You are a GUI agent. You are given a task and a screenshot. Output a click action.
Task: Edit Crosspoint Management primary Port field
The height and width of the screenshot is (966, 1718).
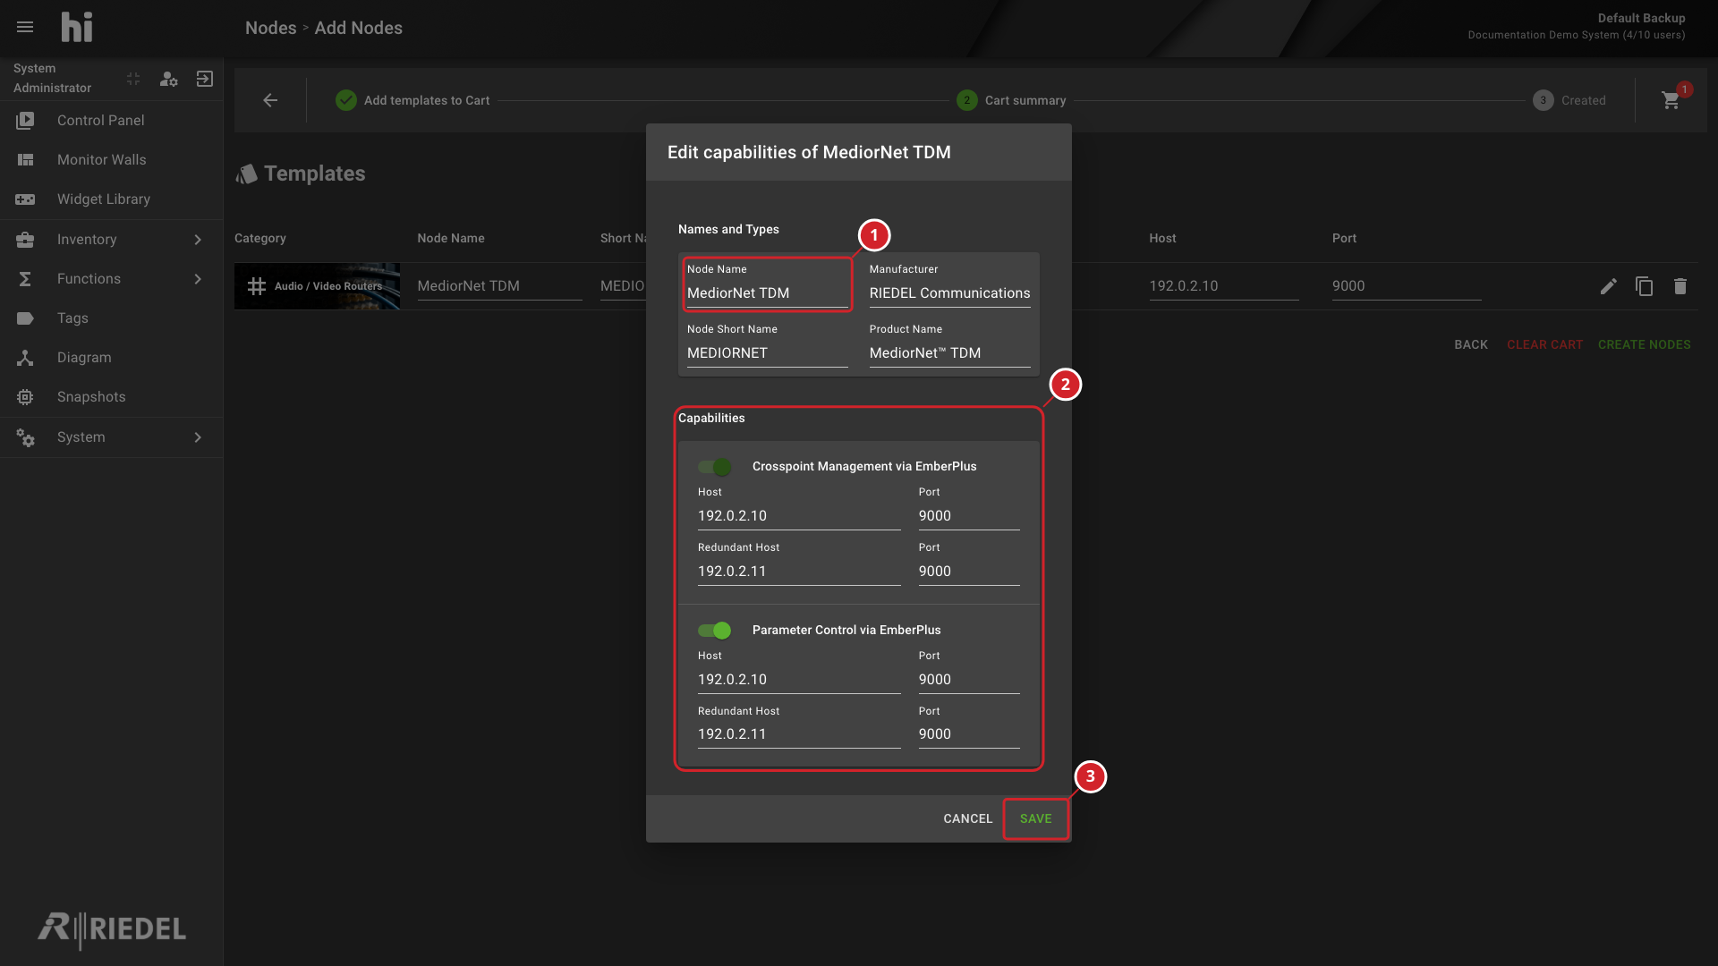point(969,516)
